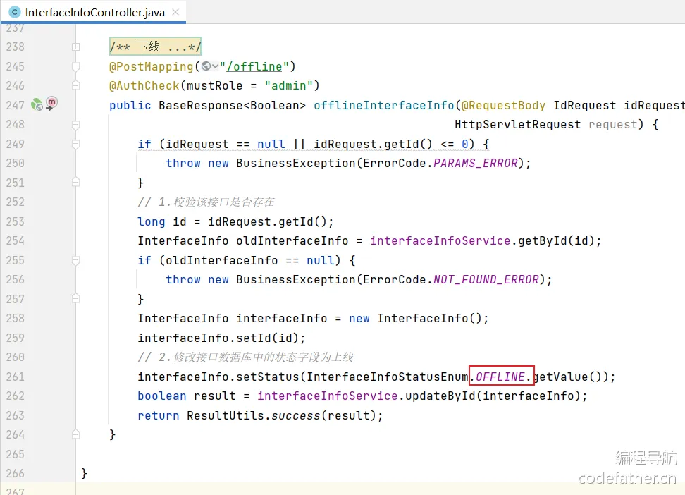Click the request mapping gutter icon on line 247
The width and height of the screenshot is (685, 495).
(x=51, y=103)
